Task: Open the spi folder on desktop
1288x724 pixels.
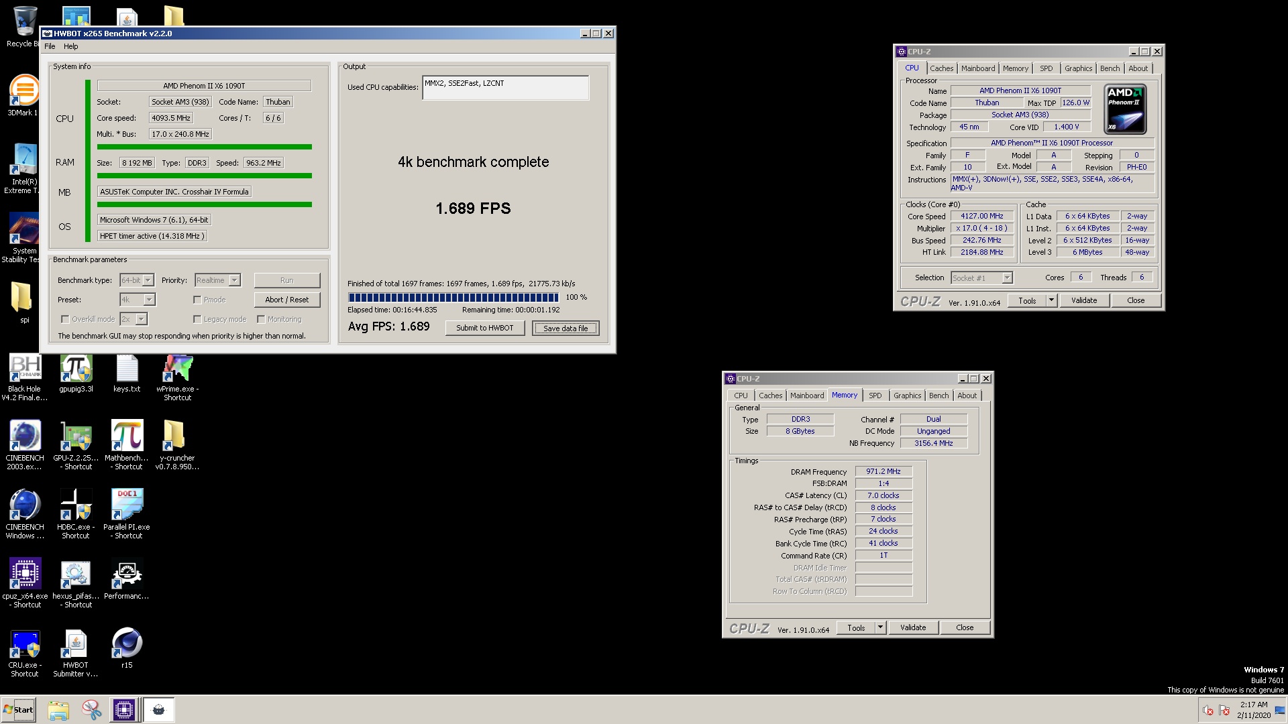Action: point(24,302)
